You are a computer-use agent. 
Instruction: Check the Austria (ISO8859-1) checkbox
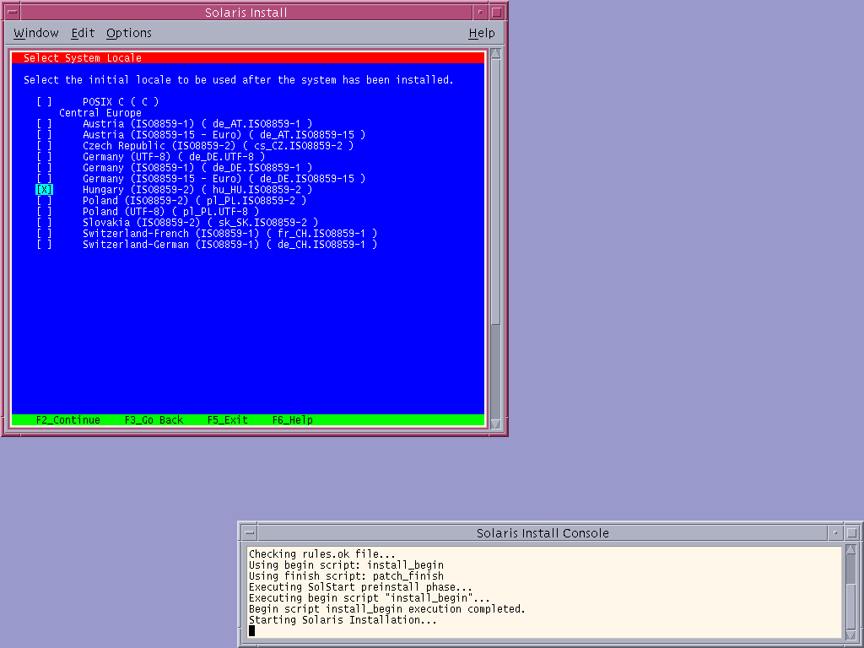[x=44, y=124]
